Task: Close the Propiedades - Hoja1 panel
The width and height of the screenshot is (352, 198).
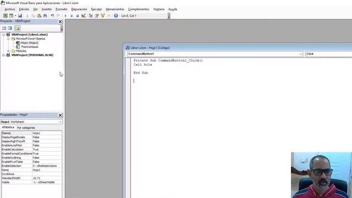Action: point(60,115)
